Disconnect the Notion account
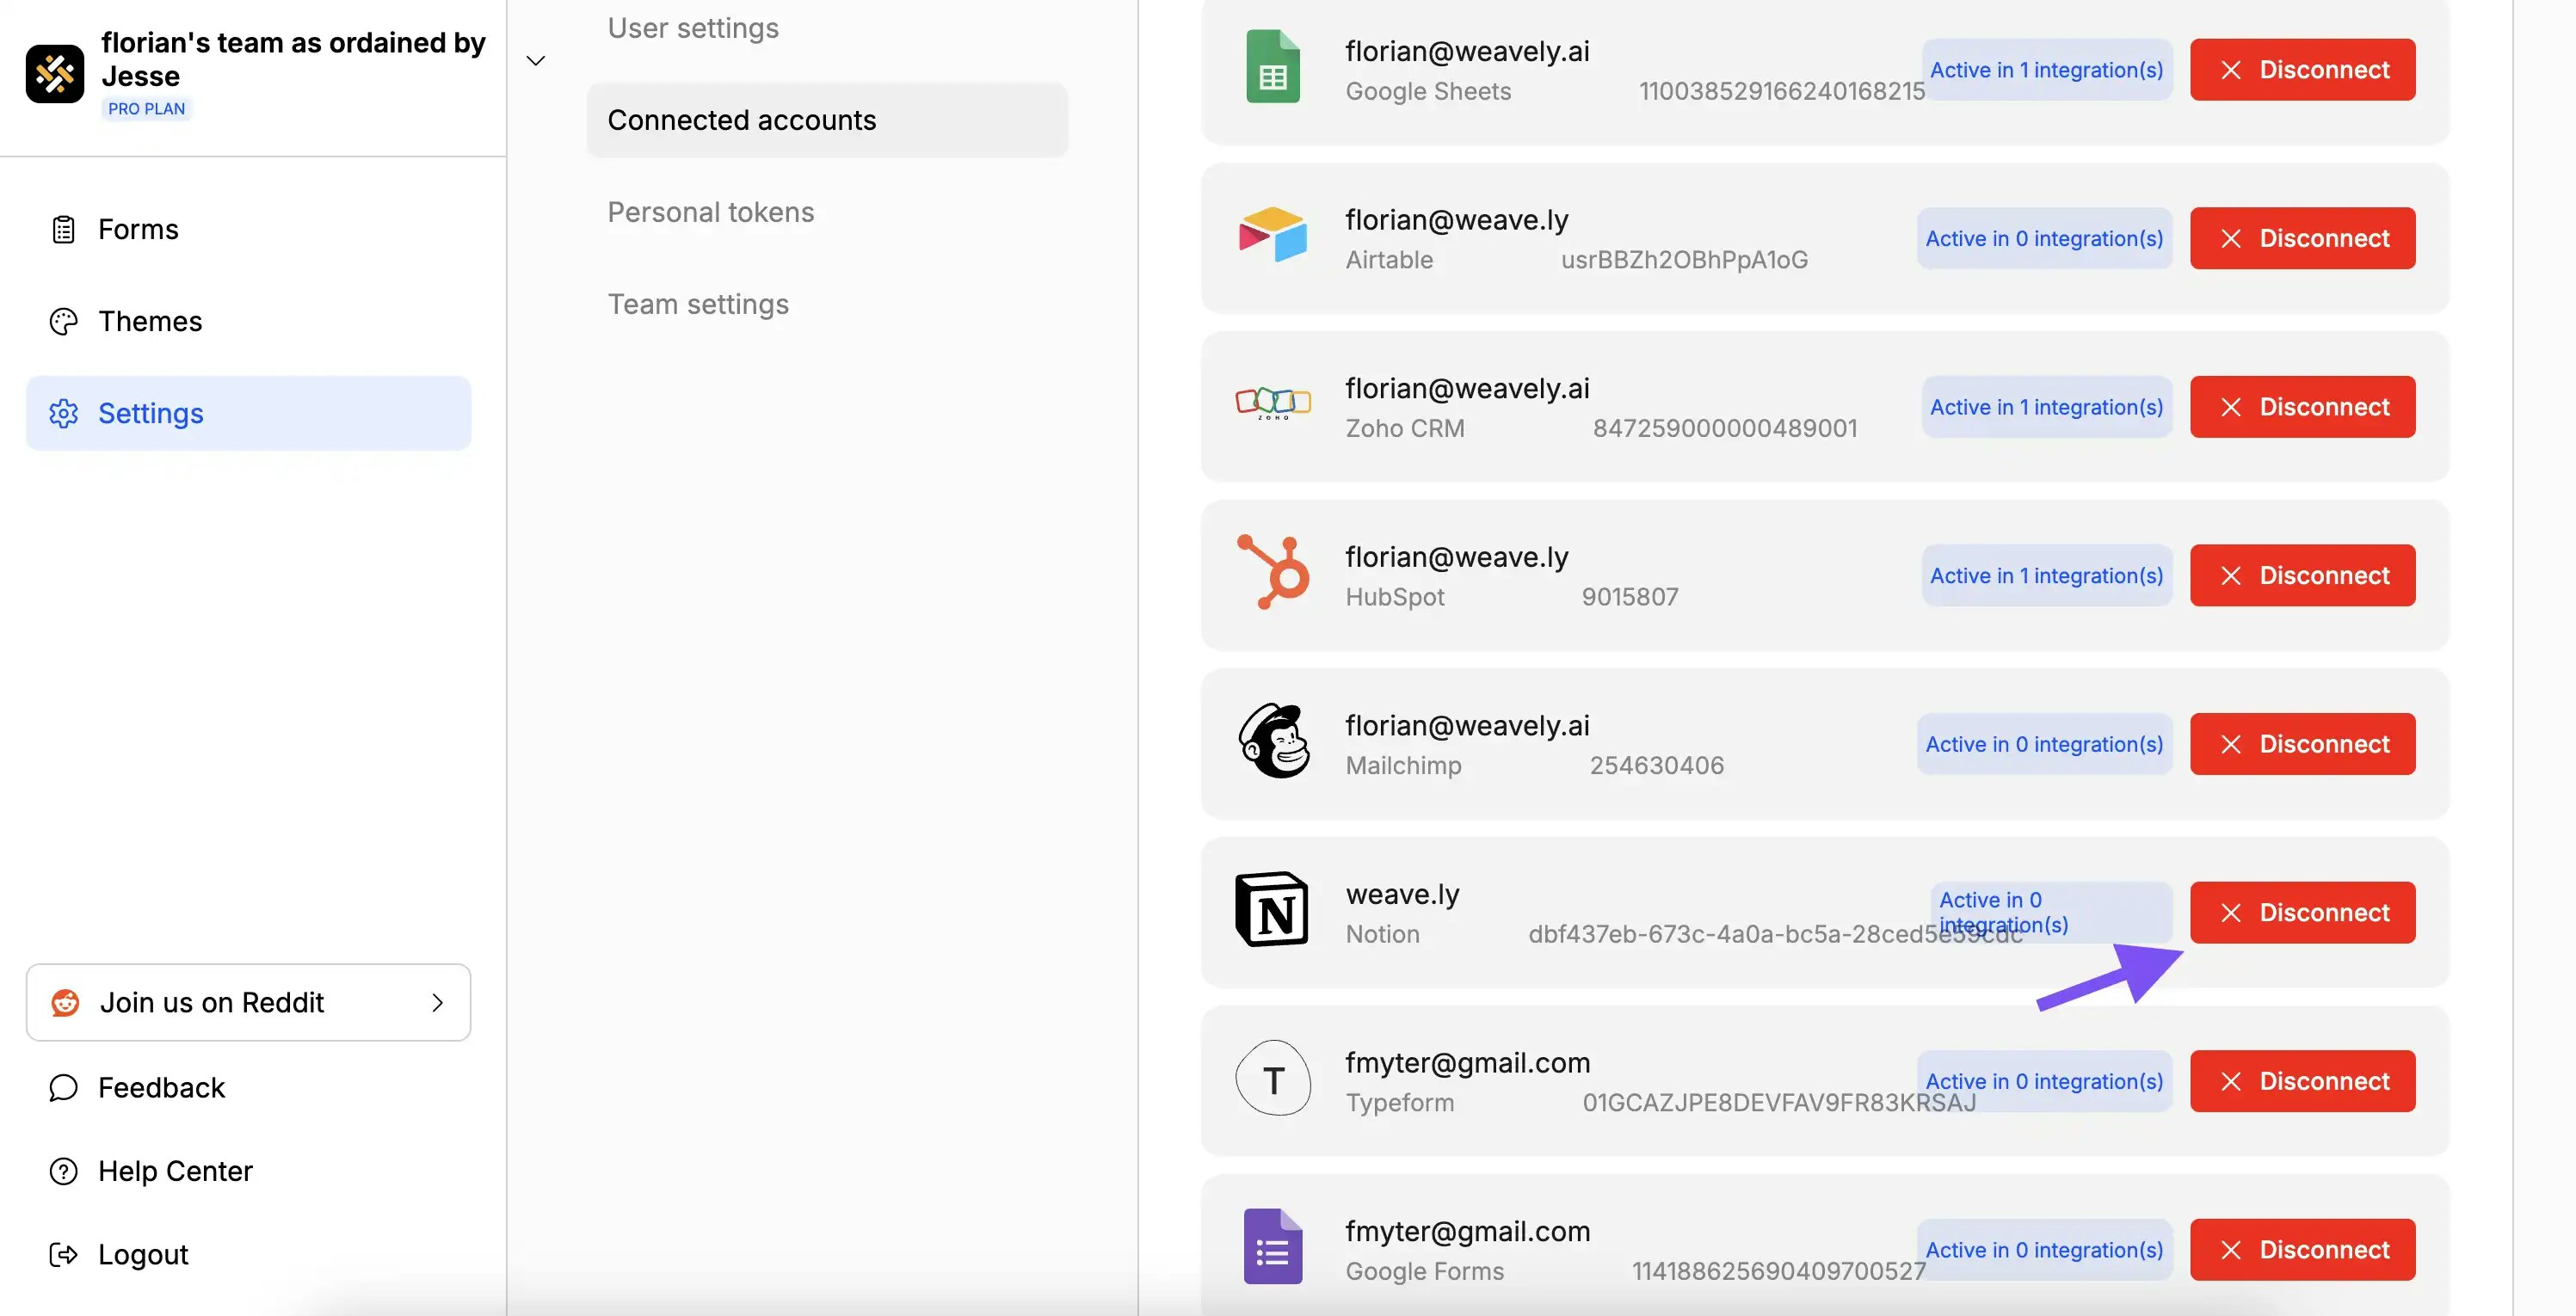Screen dimensions: 2576x1316 click(2302, 911)
